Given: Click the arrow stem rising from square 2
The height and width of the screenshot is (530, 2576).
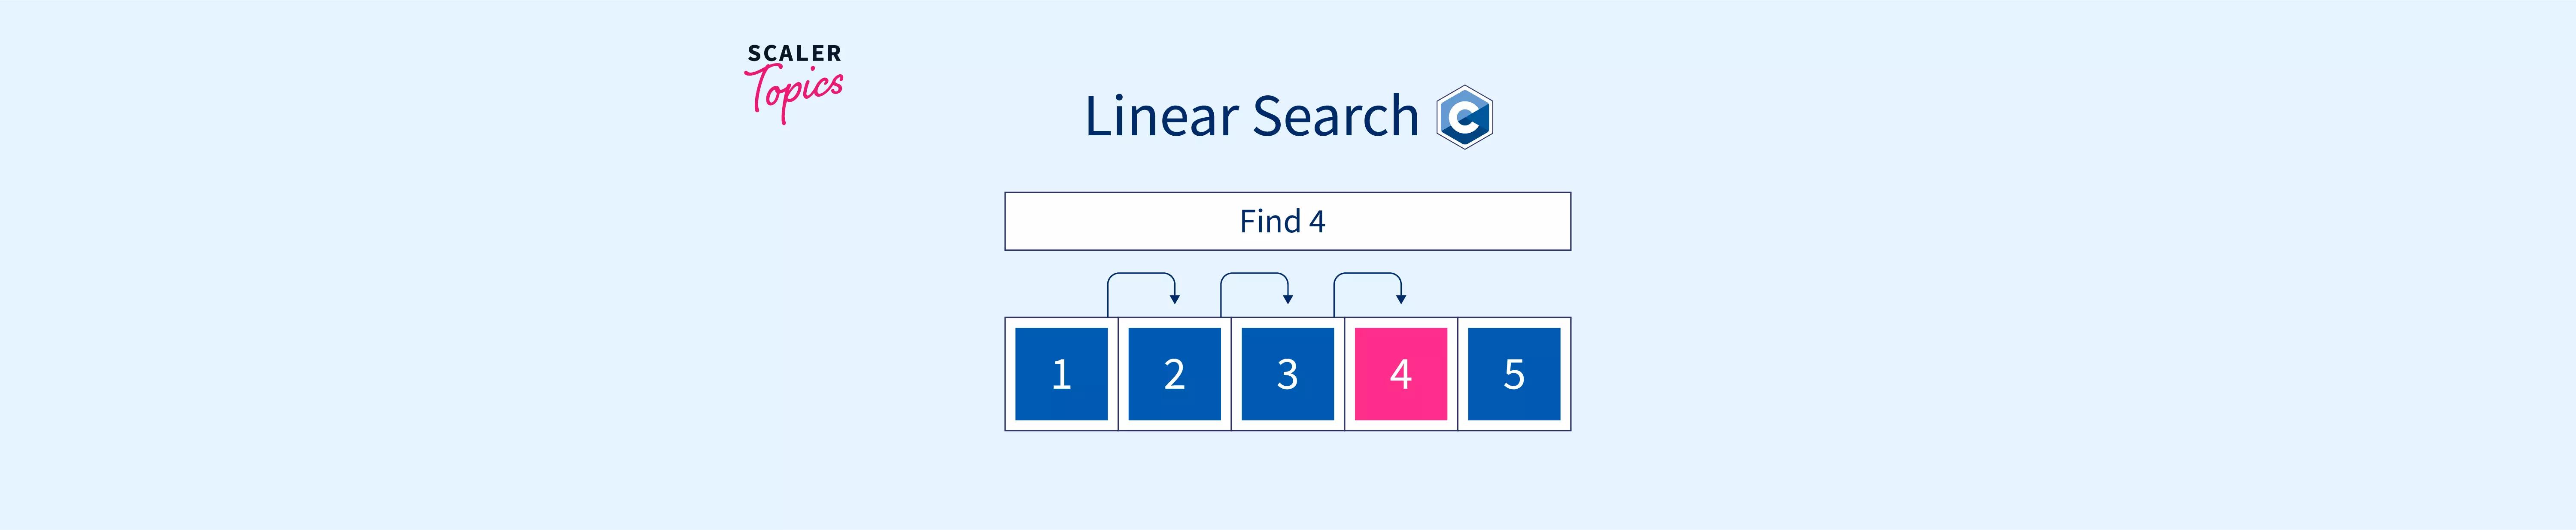Looking at the screenshot, I should pos(1221,298).
